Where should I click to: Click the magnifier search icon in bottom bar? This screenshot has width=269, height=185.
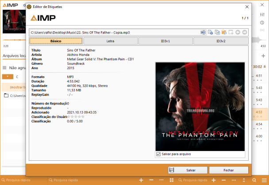[x=254, y=180]
